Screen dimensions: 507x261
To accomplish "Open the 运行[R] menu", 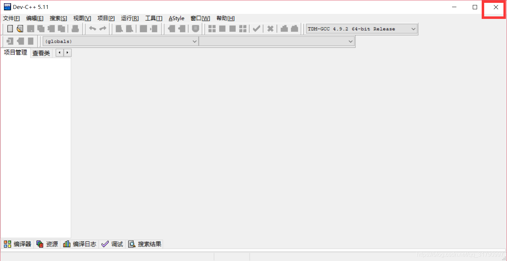I will click(x=130, y=18).
